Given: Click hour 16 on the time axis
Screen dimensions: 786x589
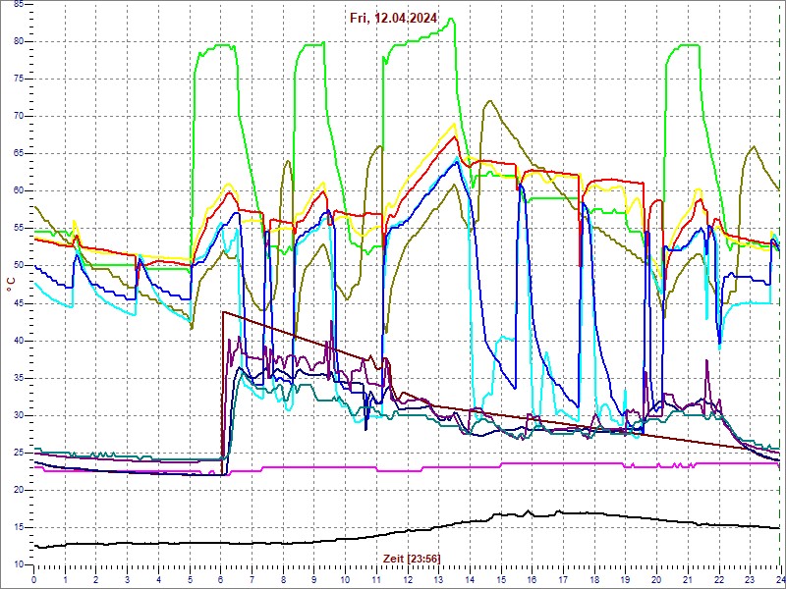Looking at the screenshot, I should 532,579.
